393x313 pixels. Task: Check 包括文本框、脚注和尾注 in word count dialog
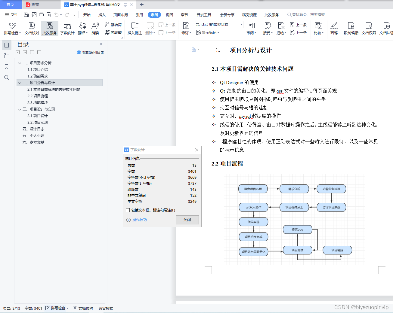click(128, 210)
